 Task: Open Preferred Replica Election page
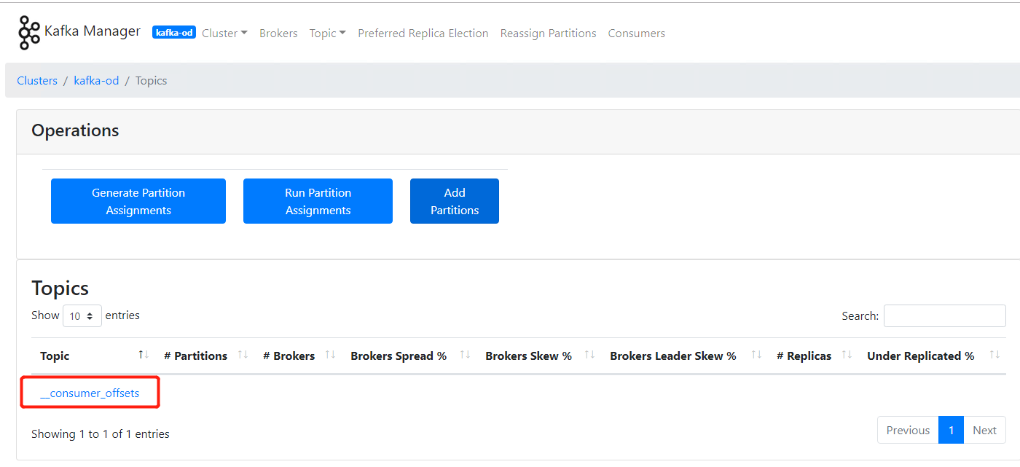[423, 34]
